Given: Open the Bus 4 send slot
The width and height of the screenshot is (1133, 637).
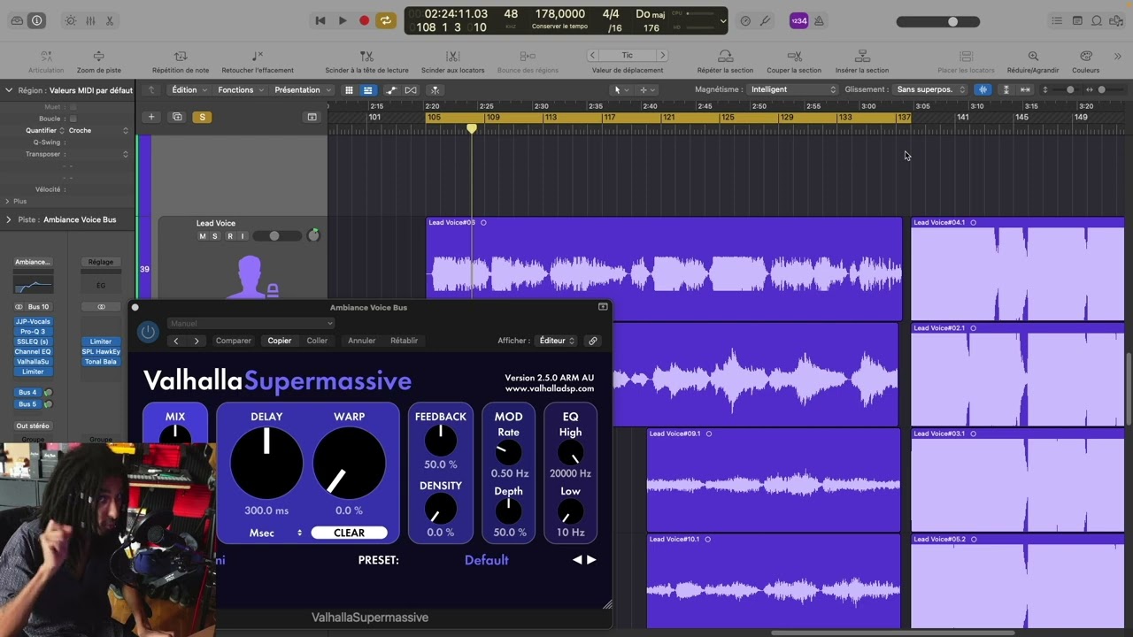Looking at the screenshot, I should pyautogui.click(x=28, y=392).
